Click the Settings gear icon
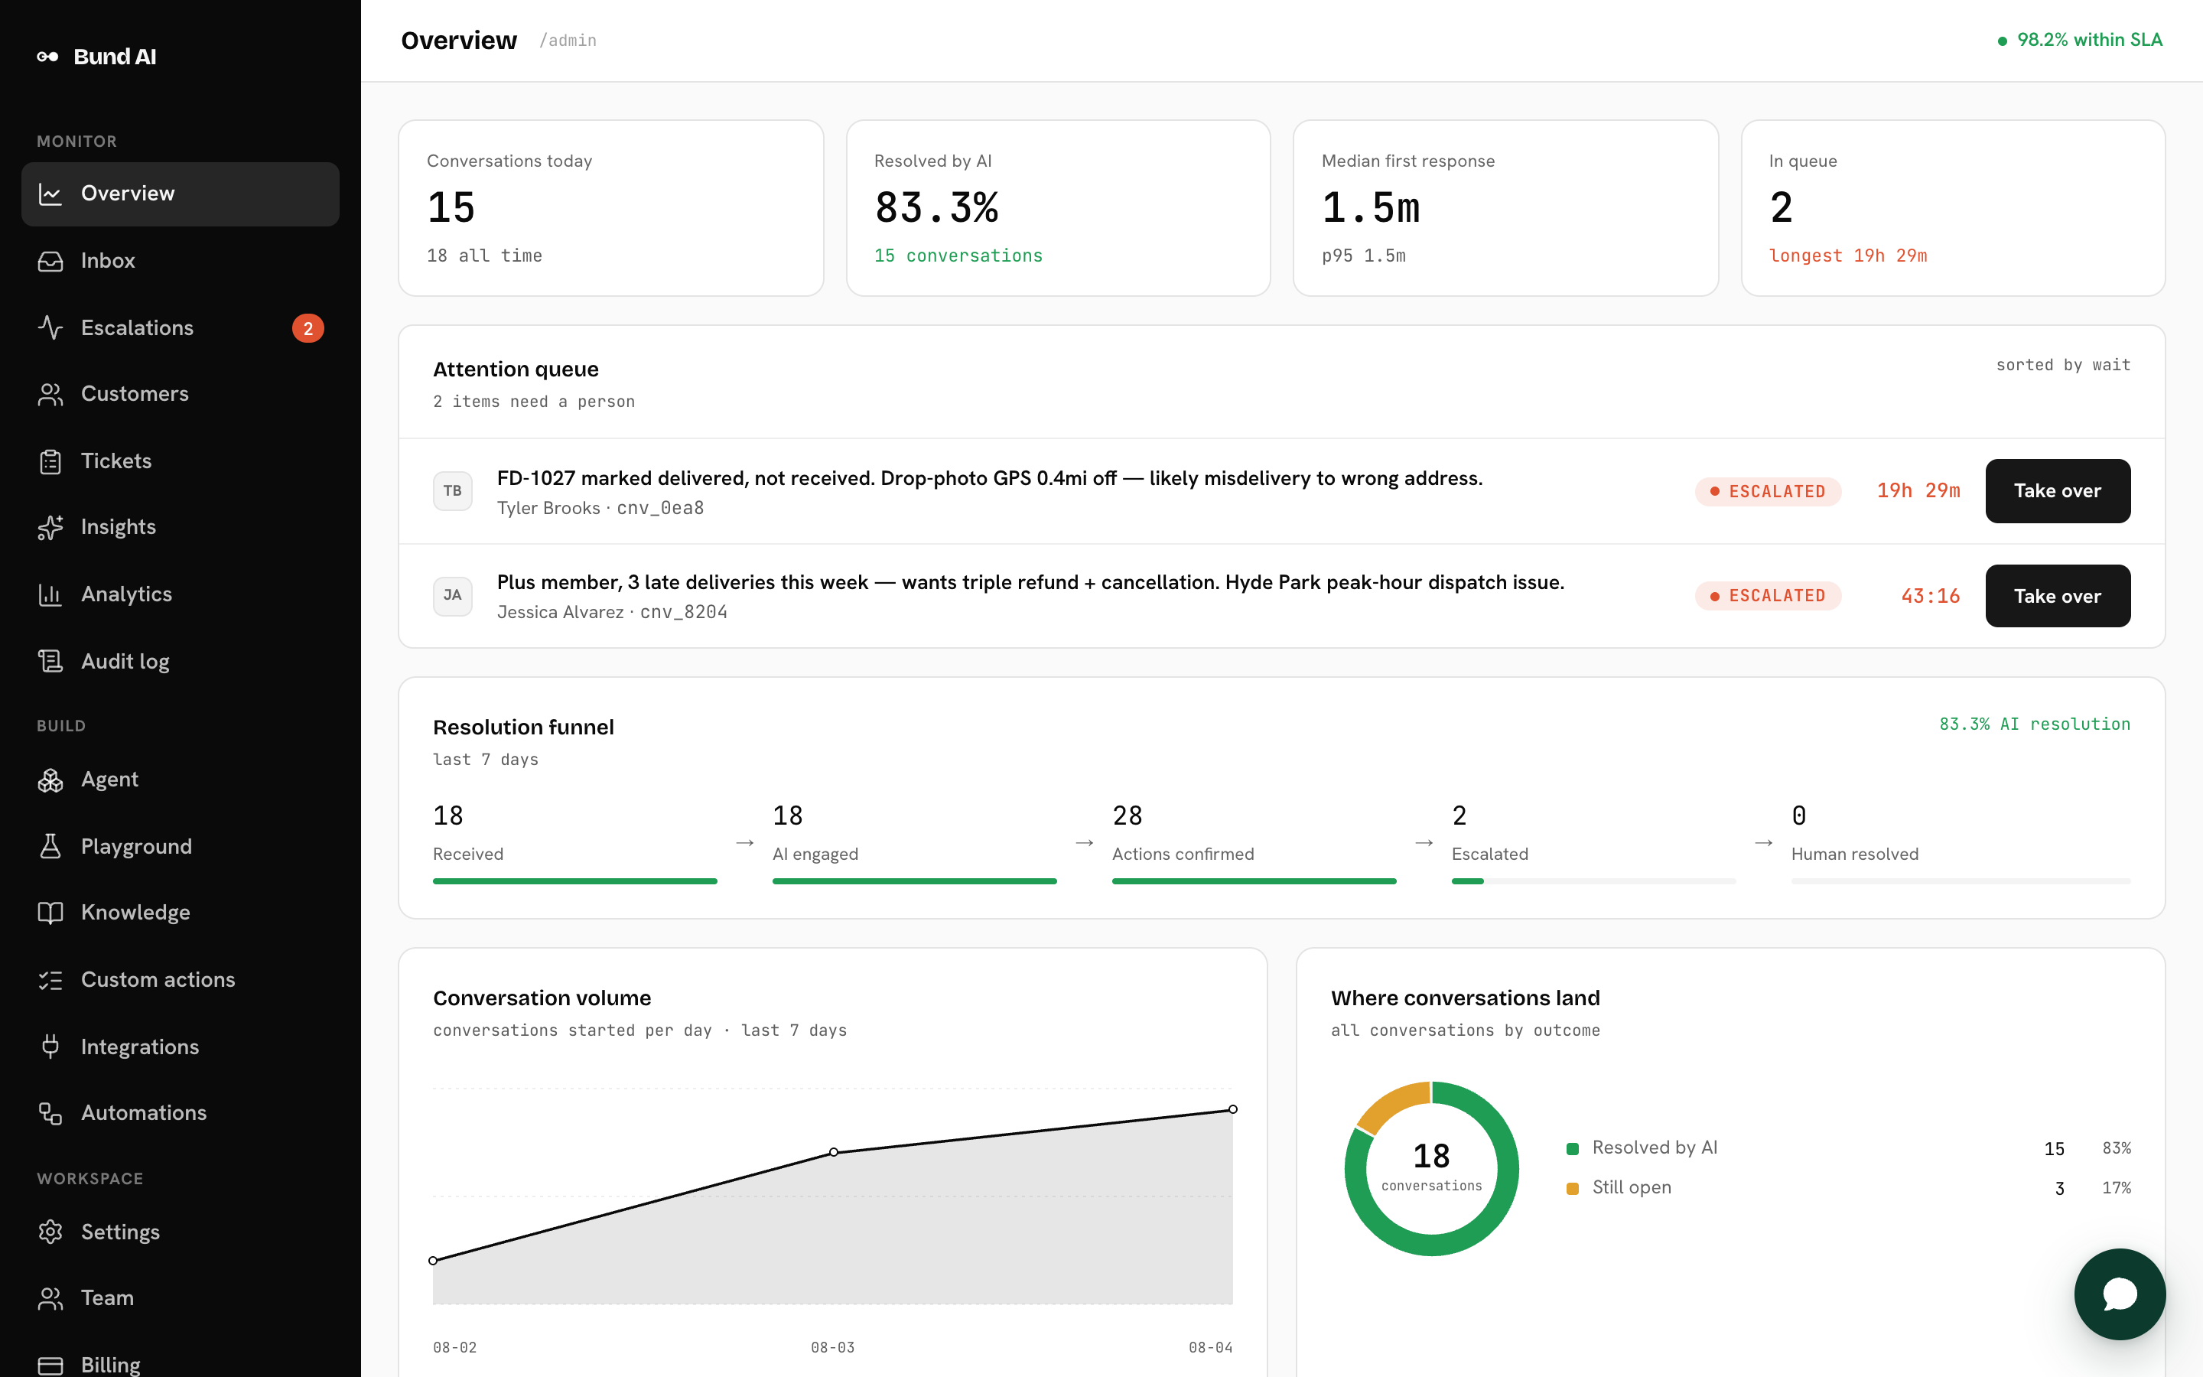This screenshot has height=1377, width=2203. (x=50, y=1232)
